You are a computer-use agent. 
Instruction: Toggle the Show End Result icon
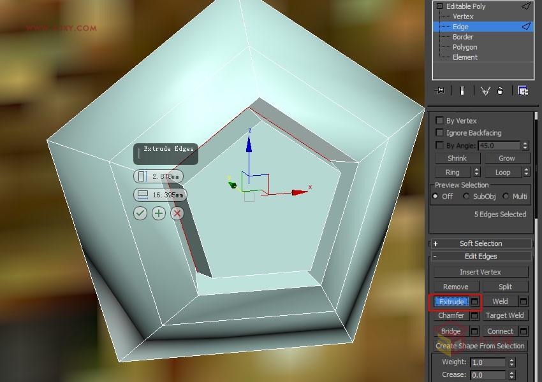coord(462,90)
